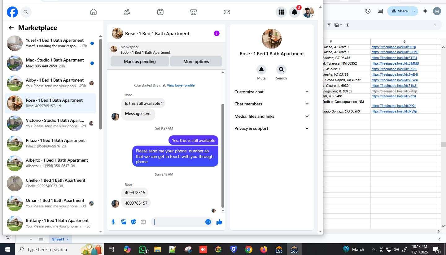Open the emoji picker smiley icon
The width and height of the screenshot is (446, 255).
[208, 222]
